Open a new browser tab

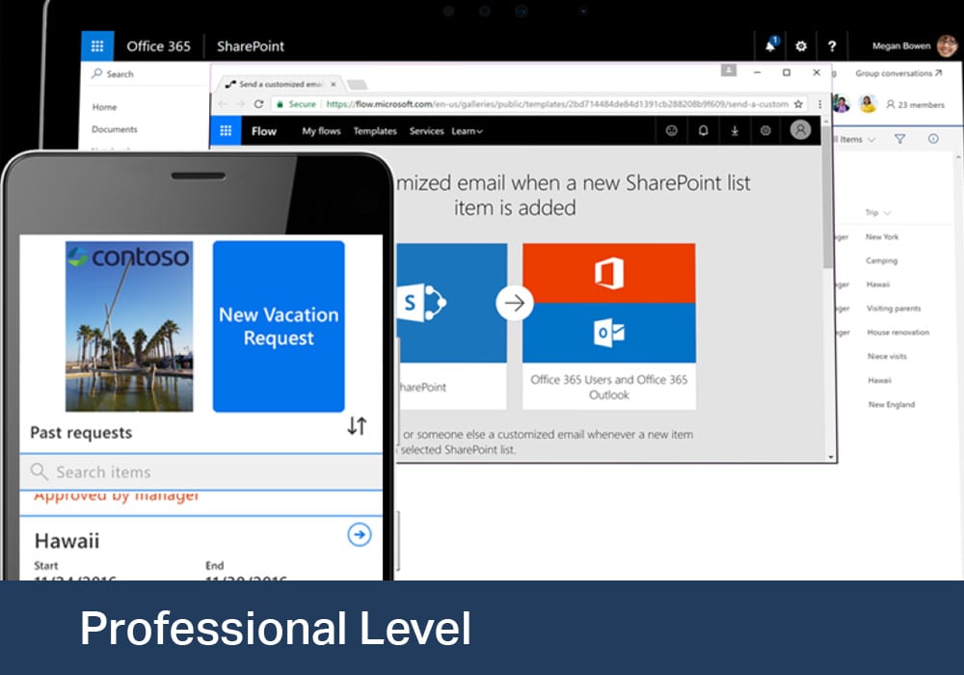click(x=358, y=84)
